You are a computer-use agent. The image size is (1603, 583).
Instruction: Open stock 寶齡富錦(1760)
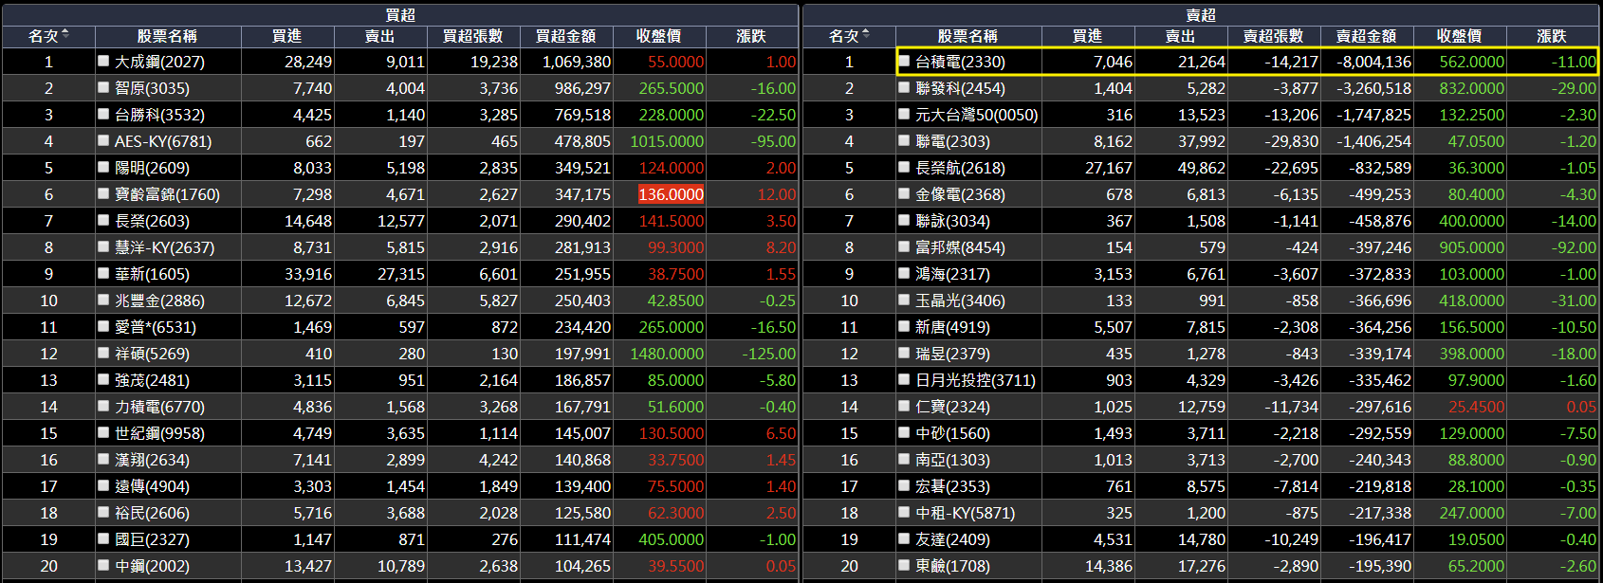click(167, 194)
